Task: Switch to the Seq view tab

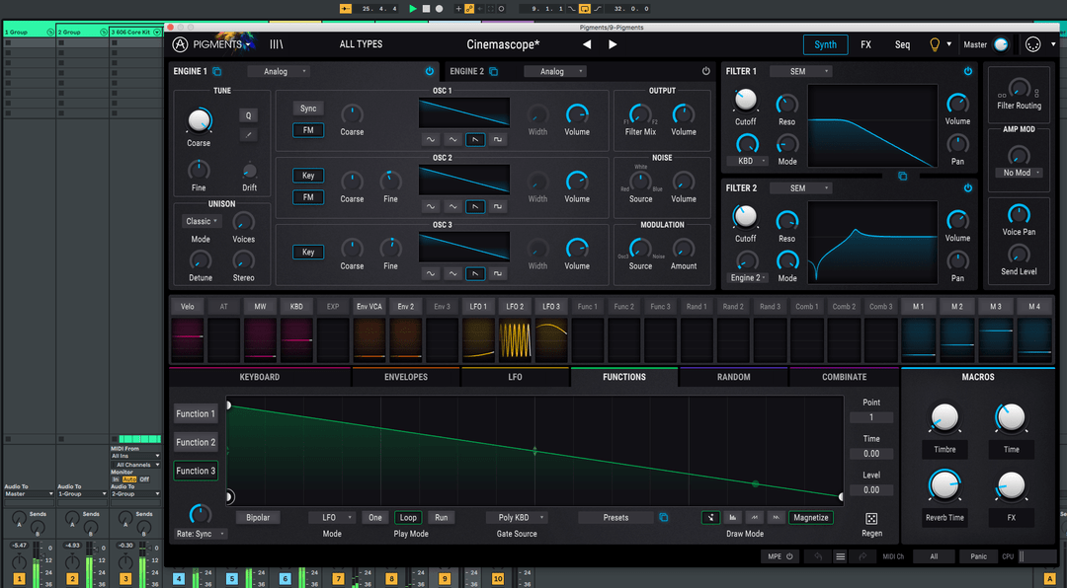Action: (902, 44)
